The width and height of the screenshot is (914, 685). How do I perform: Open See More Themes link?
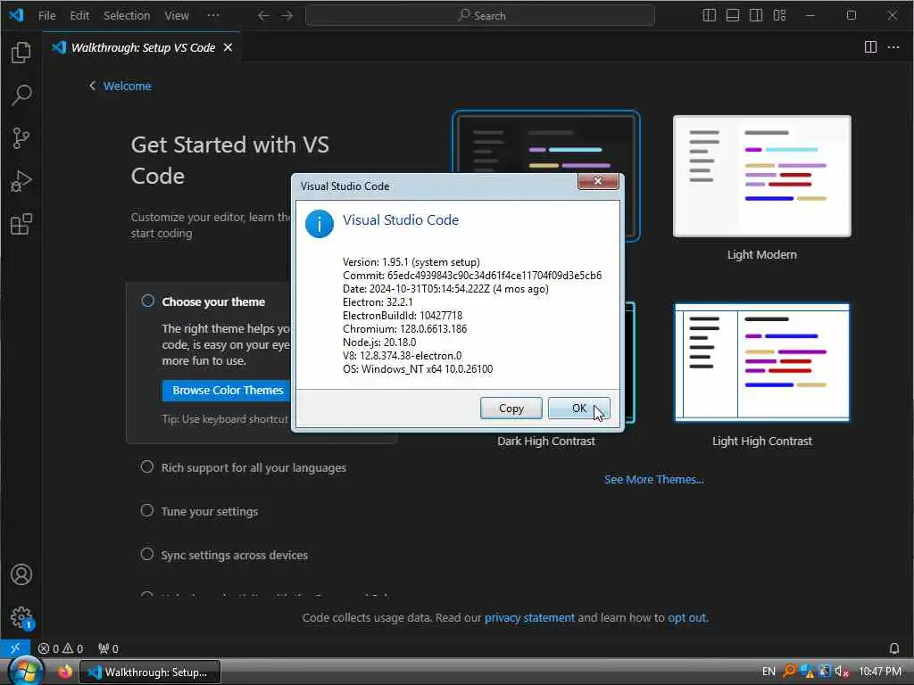pos(654,479)
